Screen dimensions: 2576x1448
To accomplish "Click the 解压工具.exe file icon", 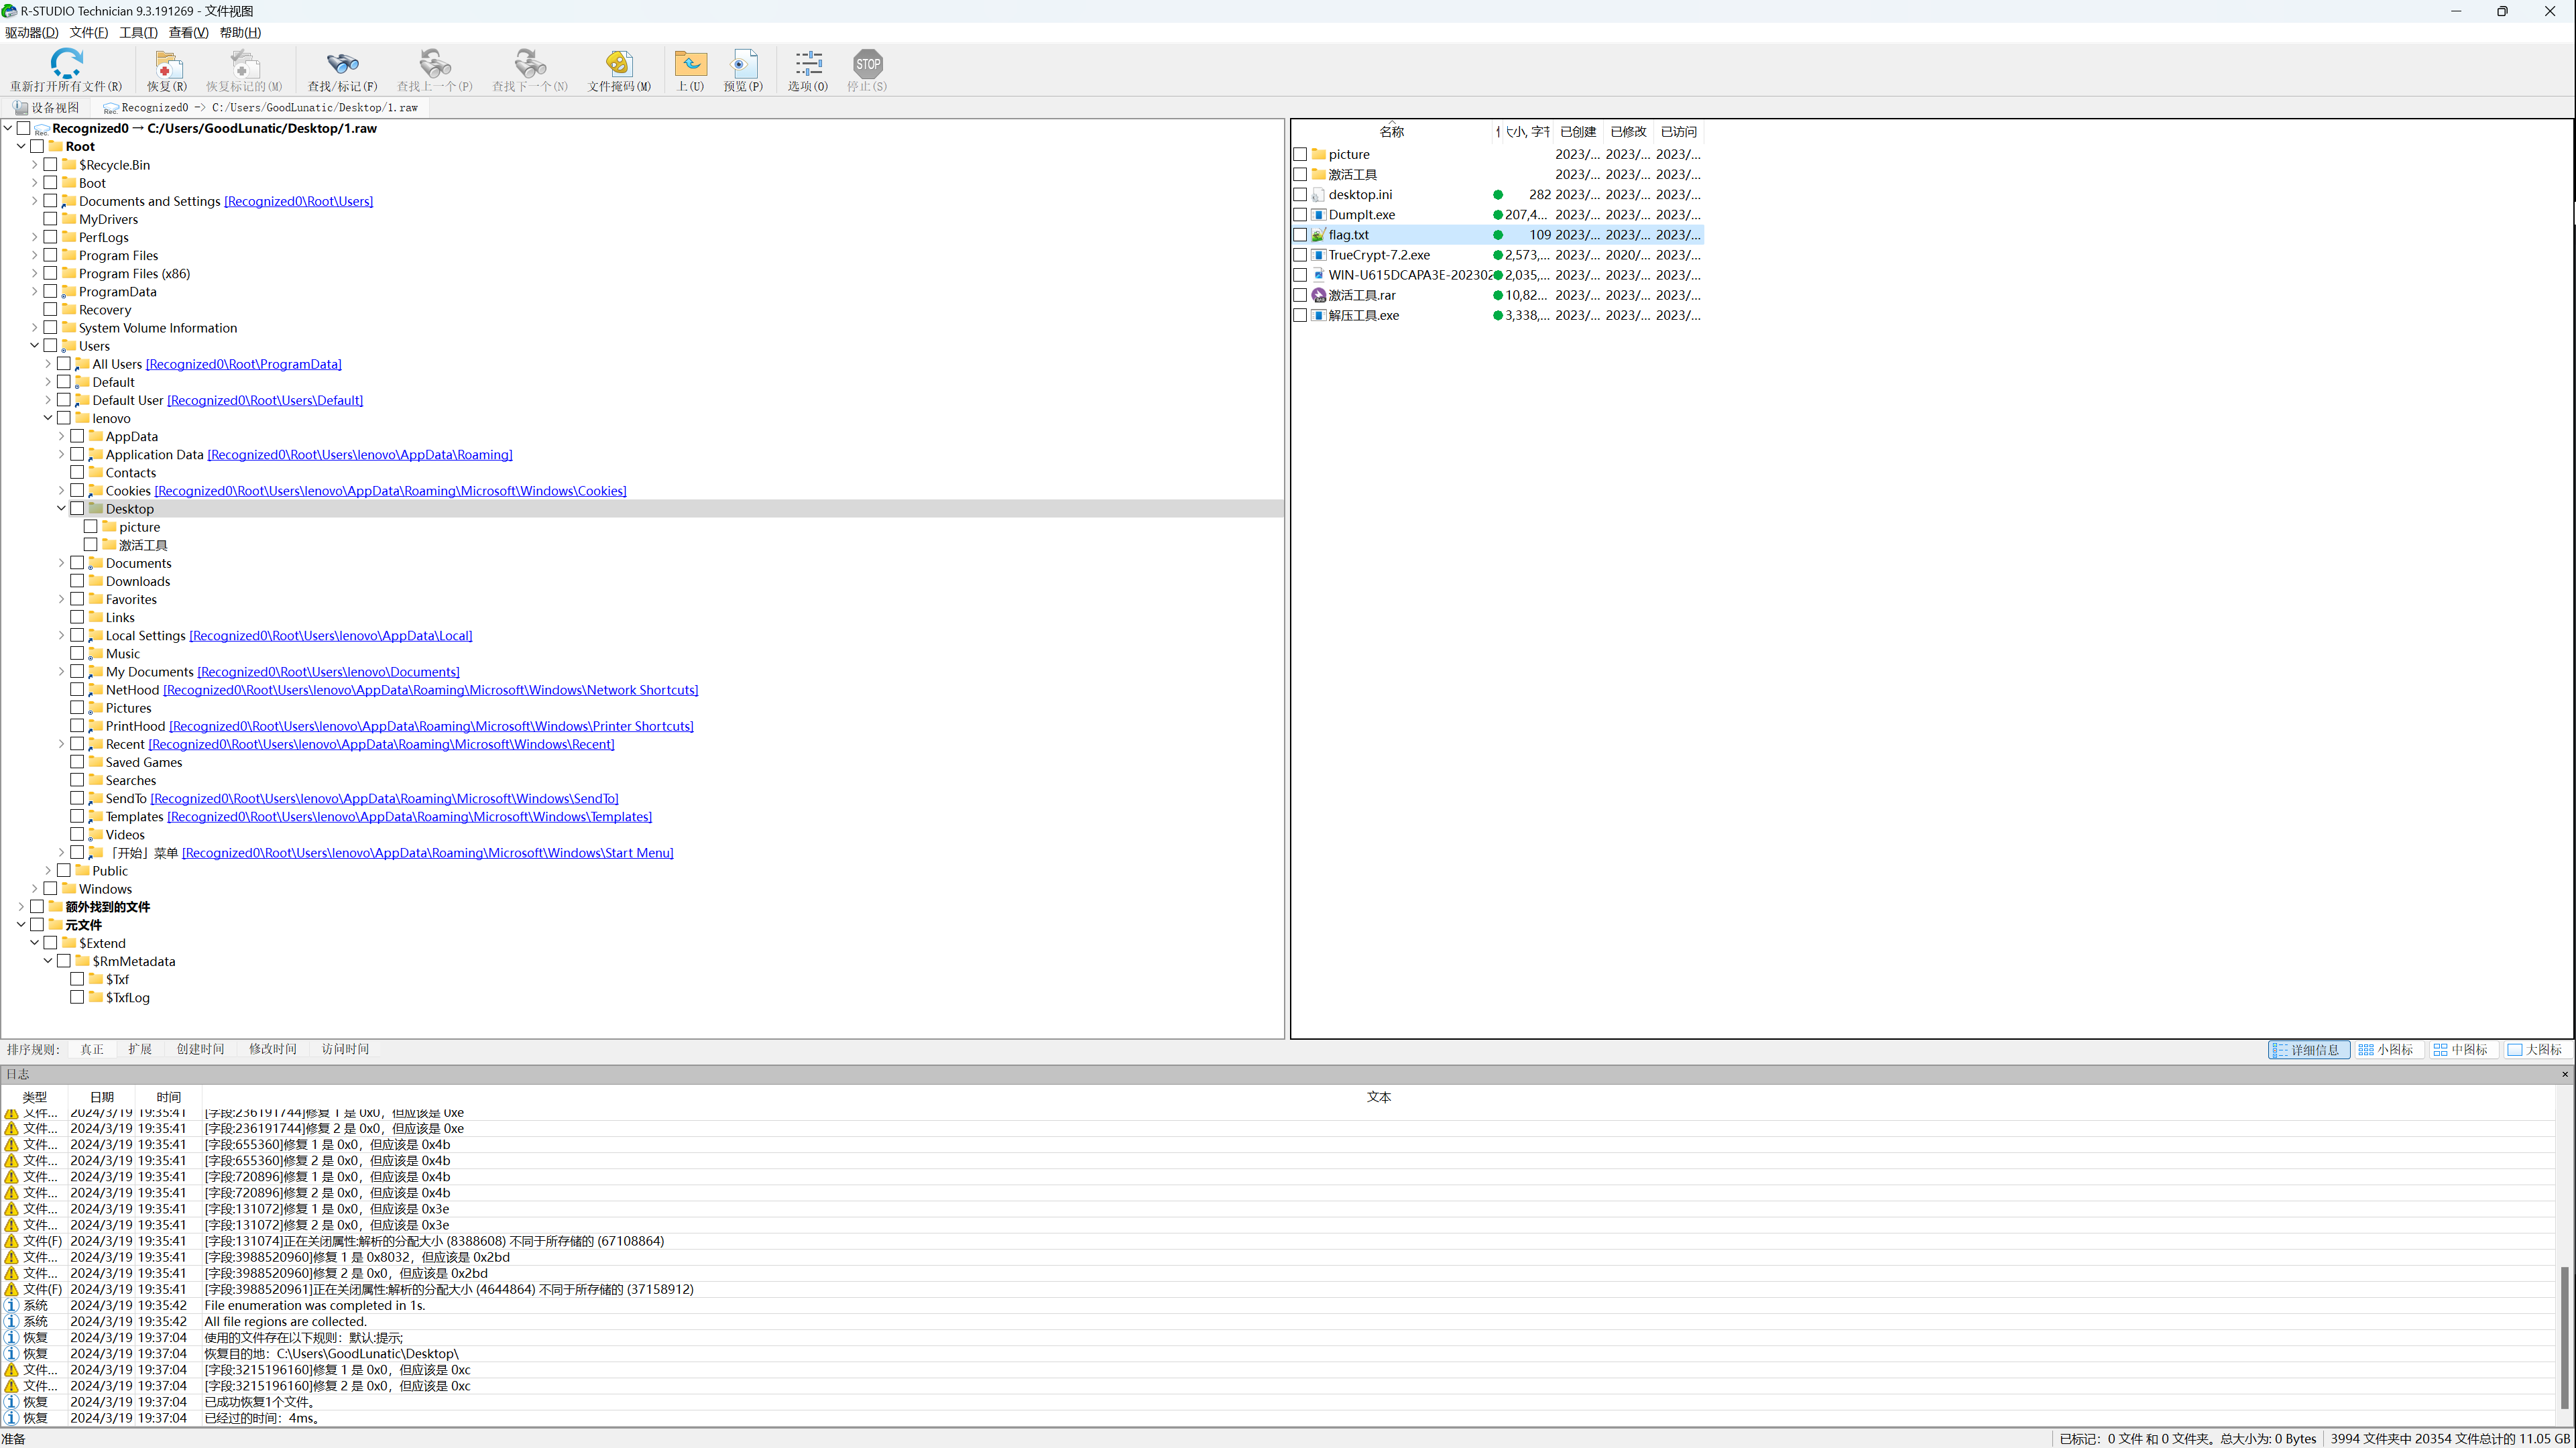I will point(1318,315).
